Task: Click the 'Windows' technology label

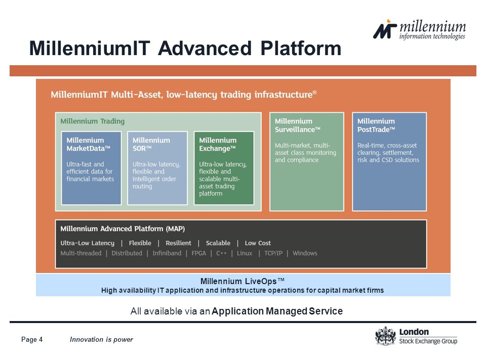Action: 305,253
